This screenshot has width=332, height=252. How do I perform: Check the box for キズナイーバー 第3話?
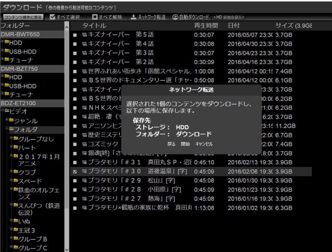(75, 53)
